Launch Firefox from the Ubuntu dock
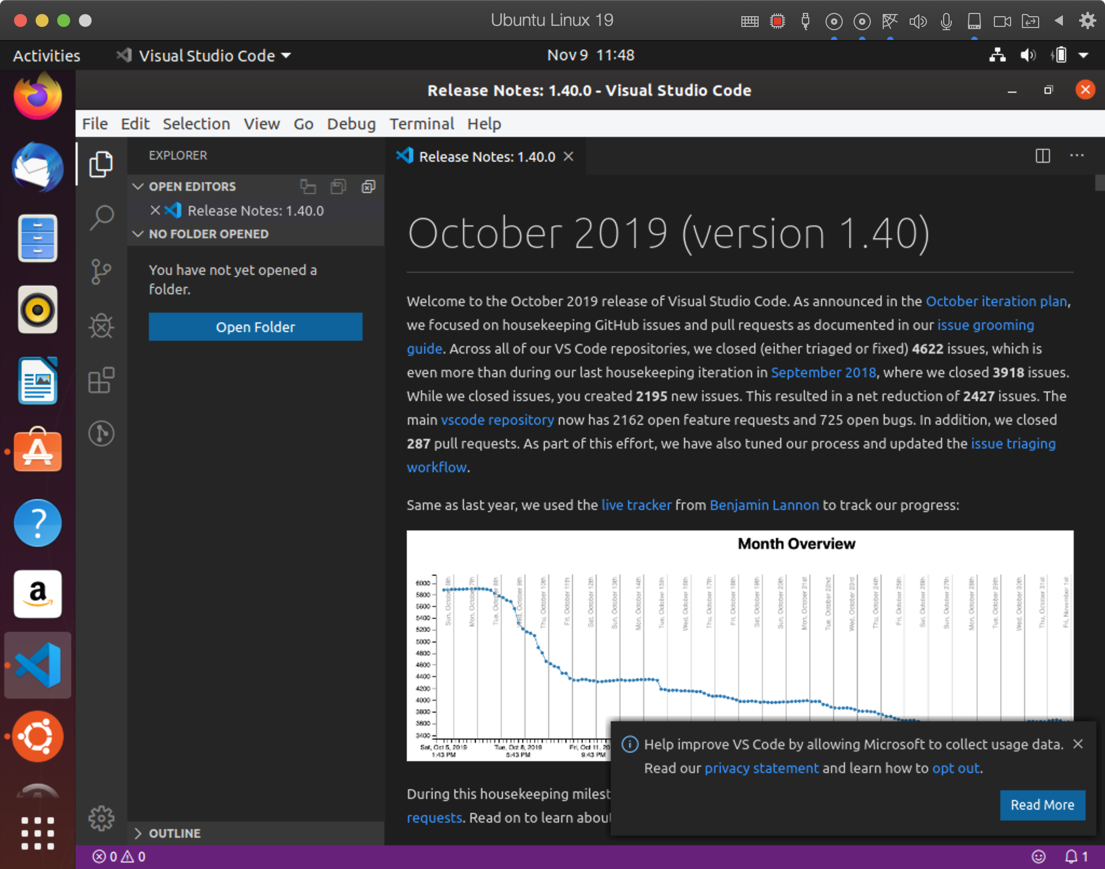The height and width of the screenshot is (869, 1105). (x=37, y=96)
